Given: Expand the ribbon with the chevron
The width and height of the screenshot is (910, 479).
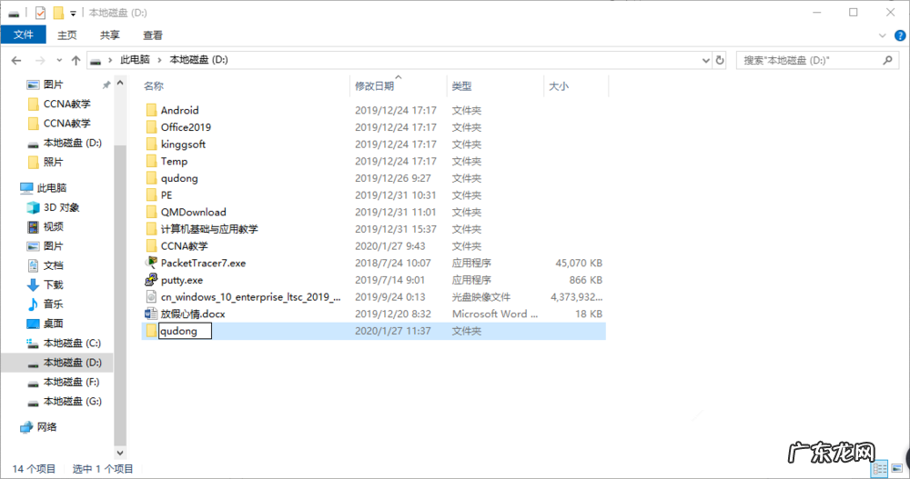Looking at the screenshot, I should click(882, 35).
